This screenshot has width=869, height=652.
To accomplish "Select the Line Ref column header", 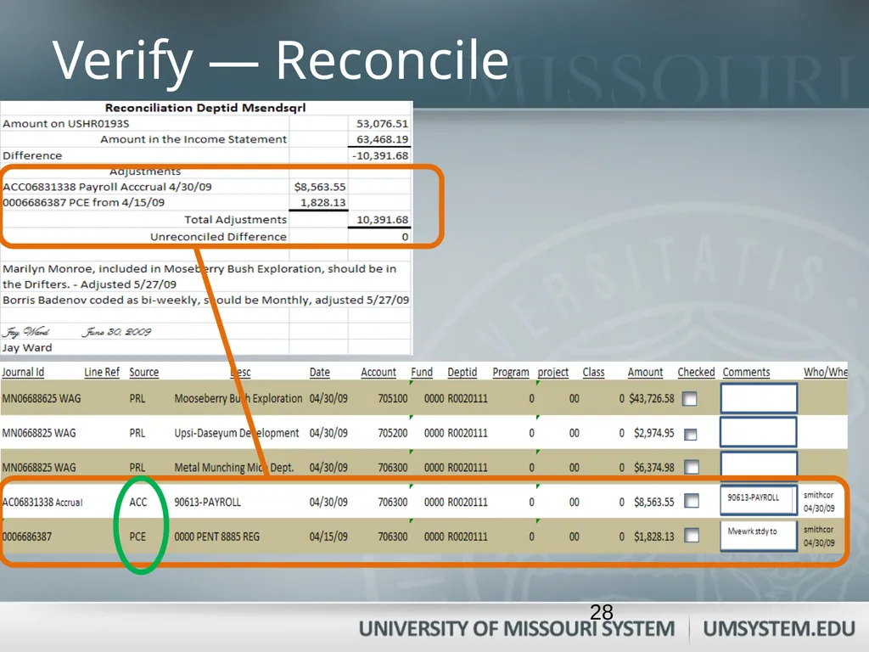I will (102, 372).
